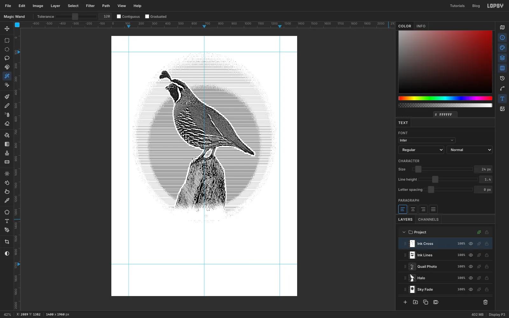Click the hex color FFFFFF field

pos(445,114)
